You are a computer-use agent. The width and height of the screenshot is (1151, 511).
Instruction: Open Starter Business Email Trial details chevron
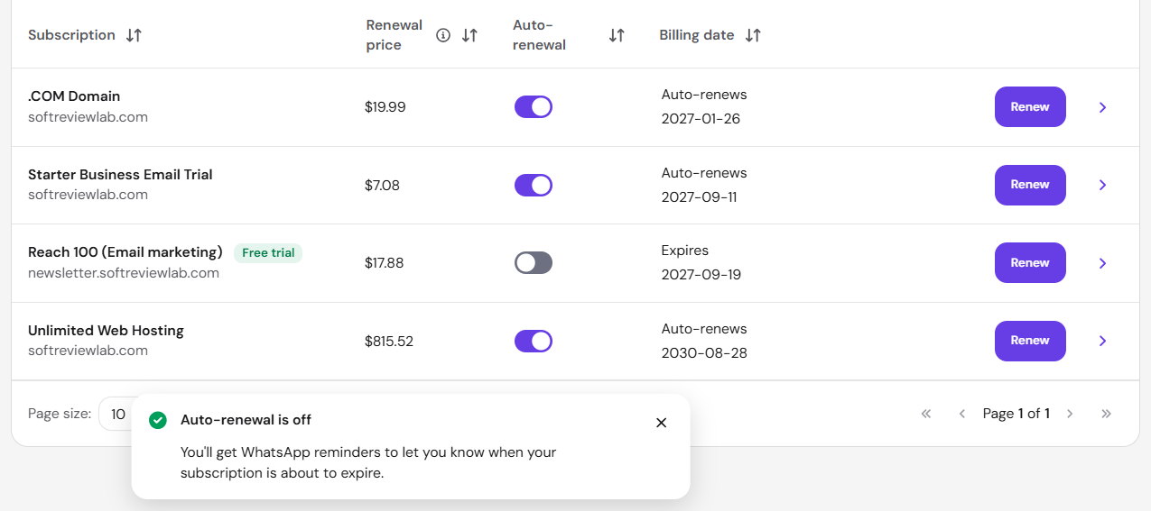click(1102, 185)
